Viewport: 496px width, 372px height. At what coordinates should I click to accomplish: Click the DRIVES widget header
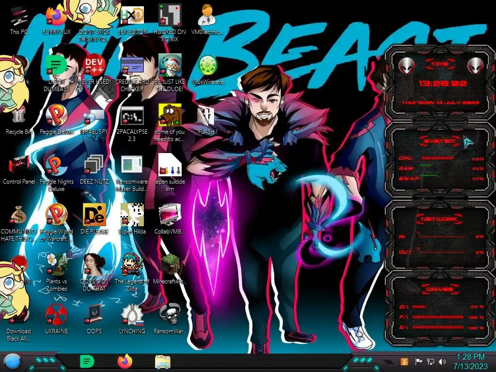pos(439,289)
